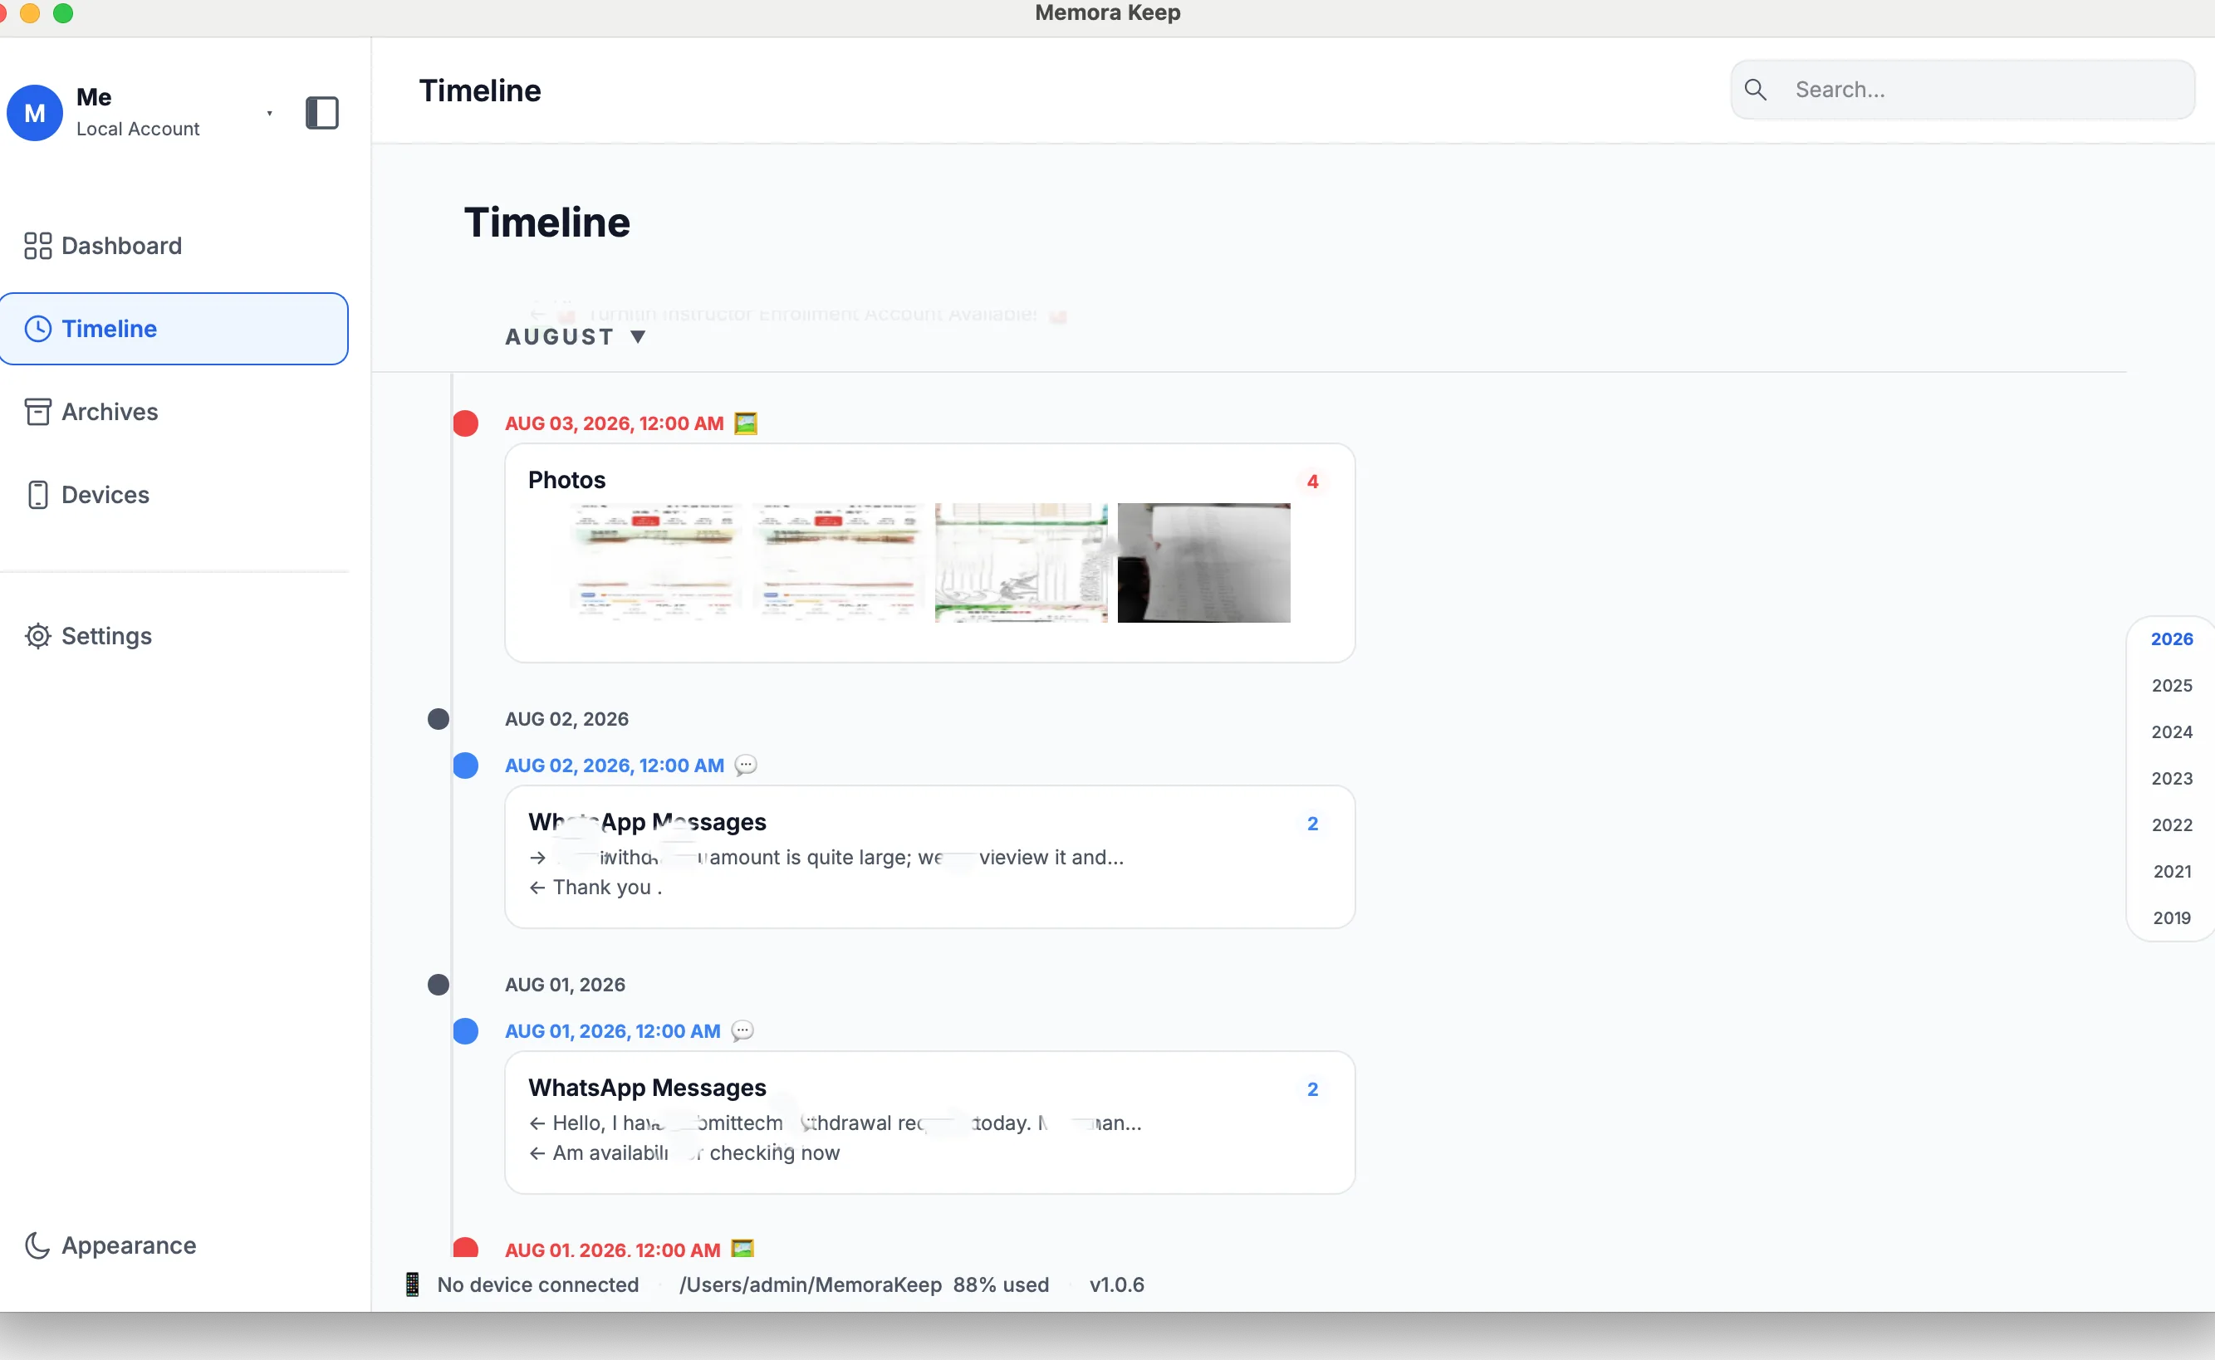Click the 'AUG 01, 2026' day heading

click(x=565, y=984)
